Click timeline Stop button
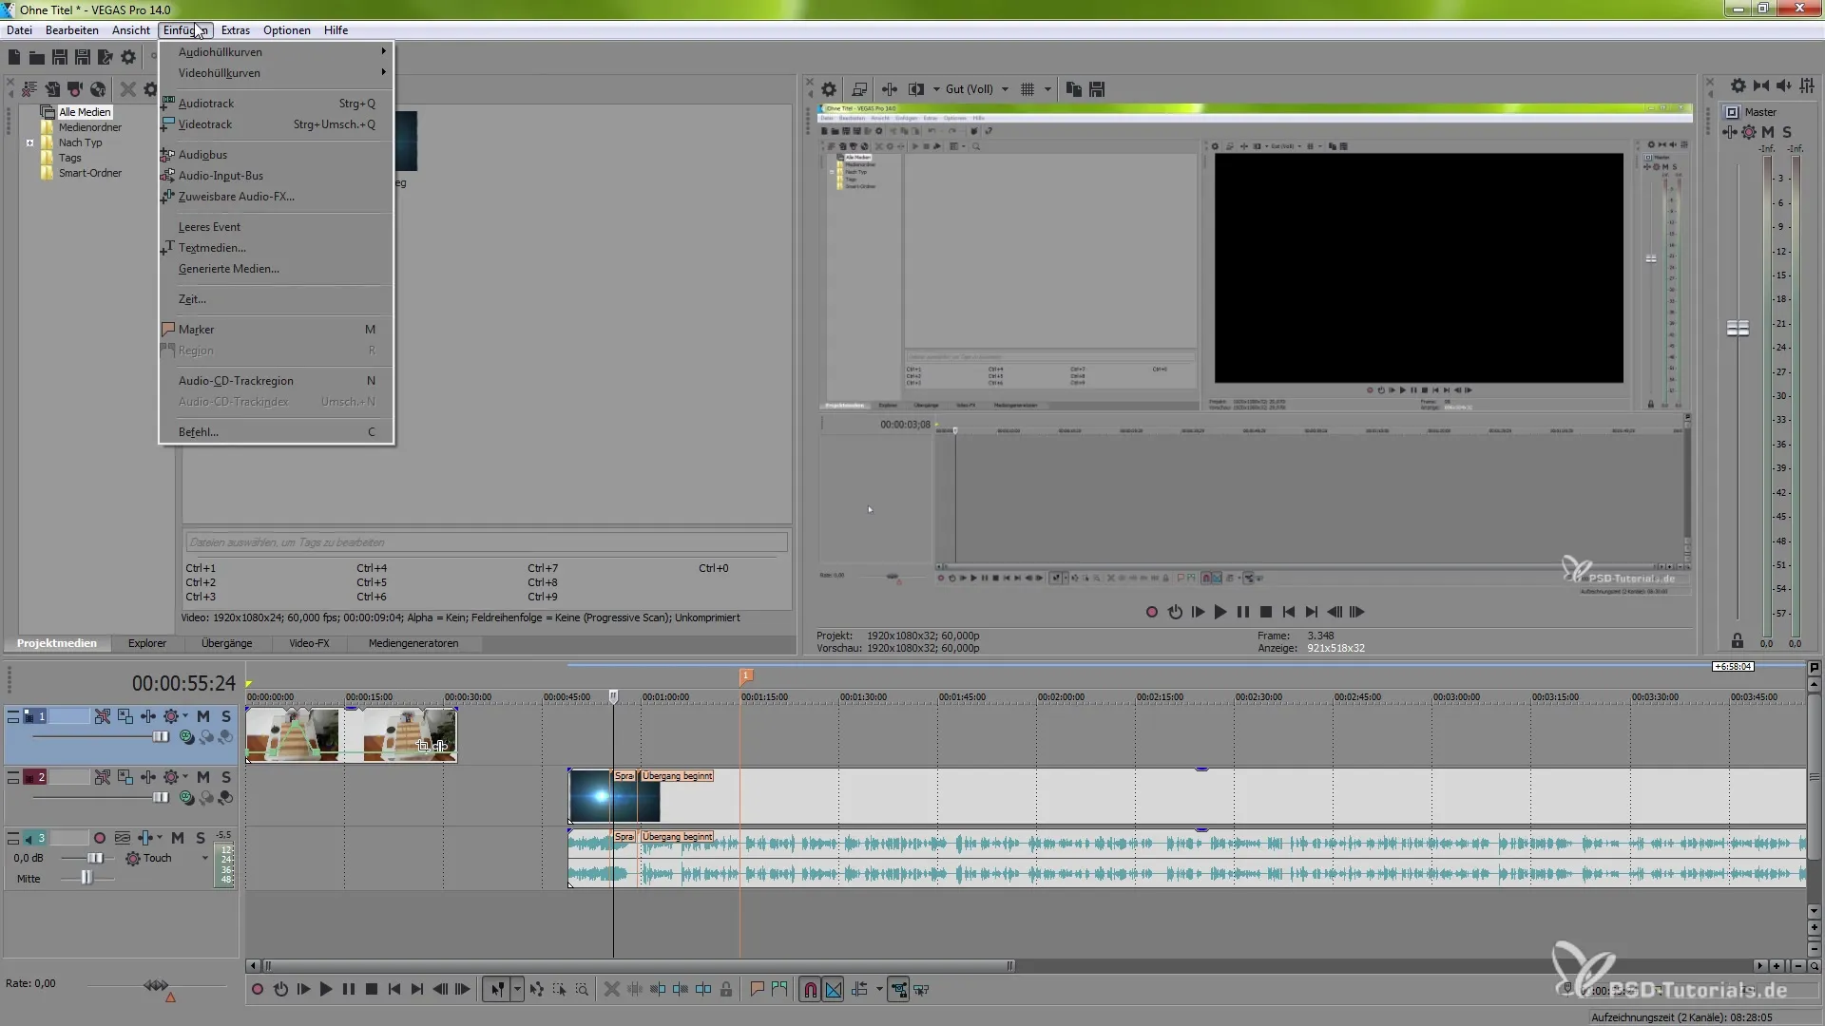 point(372,990)
